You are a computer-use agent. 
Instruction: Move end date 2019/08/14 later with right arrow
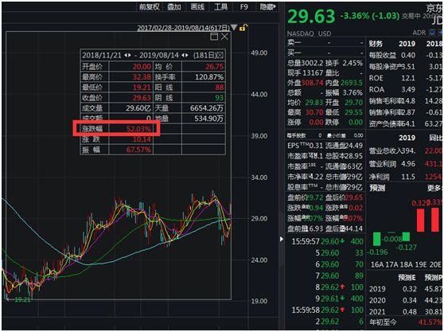tap(187, 55)
